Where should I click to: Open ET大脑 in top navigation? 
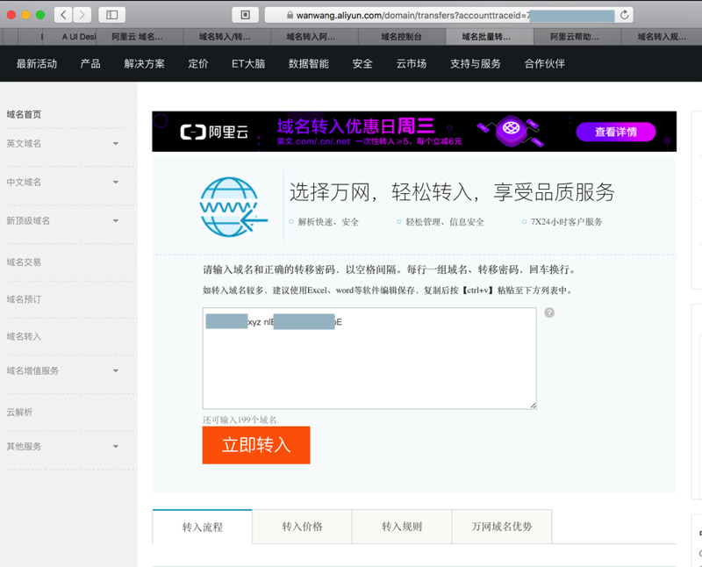[248, 63]
